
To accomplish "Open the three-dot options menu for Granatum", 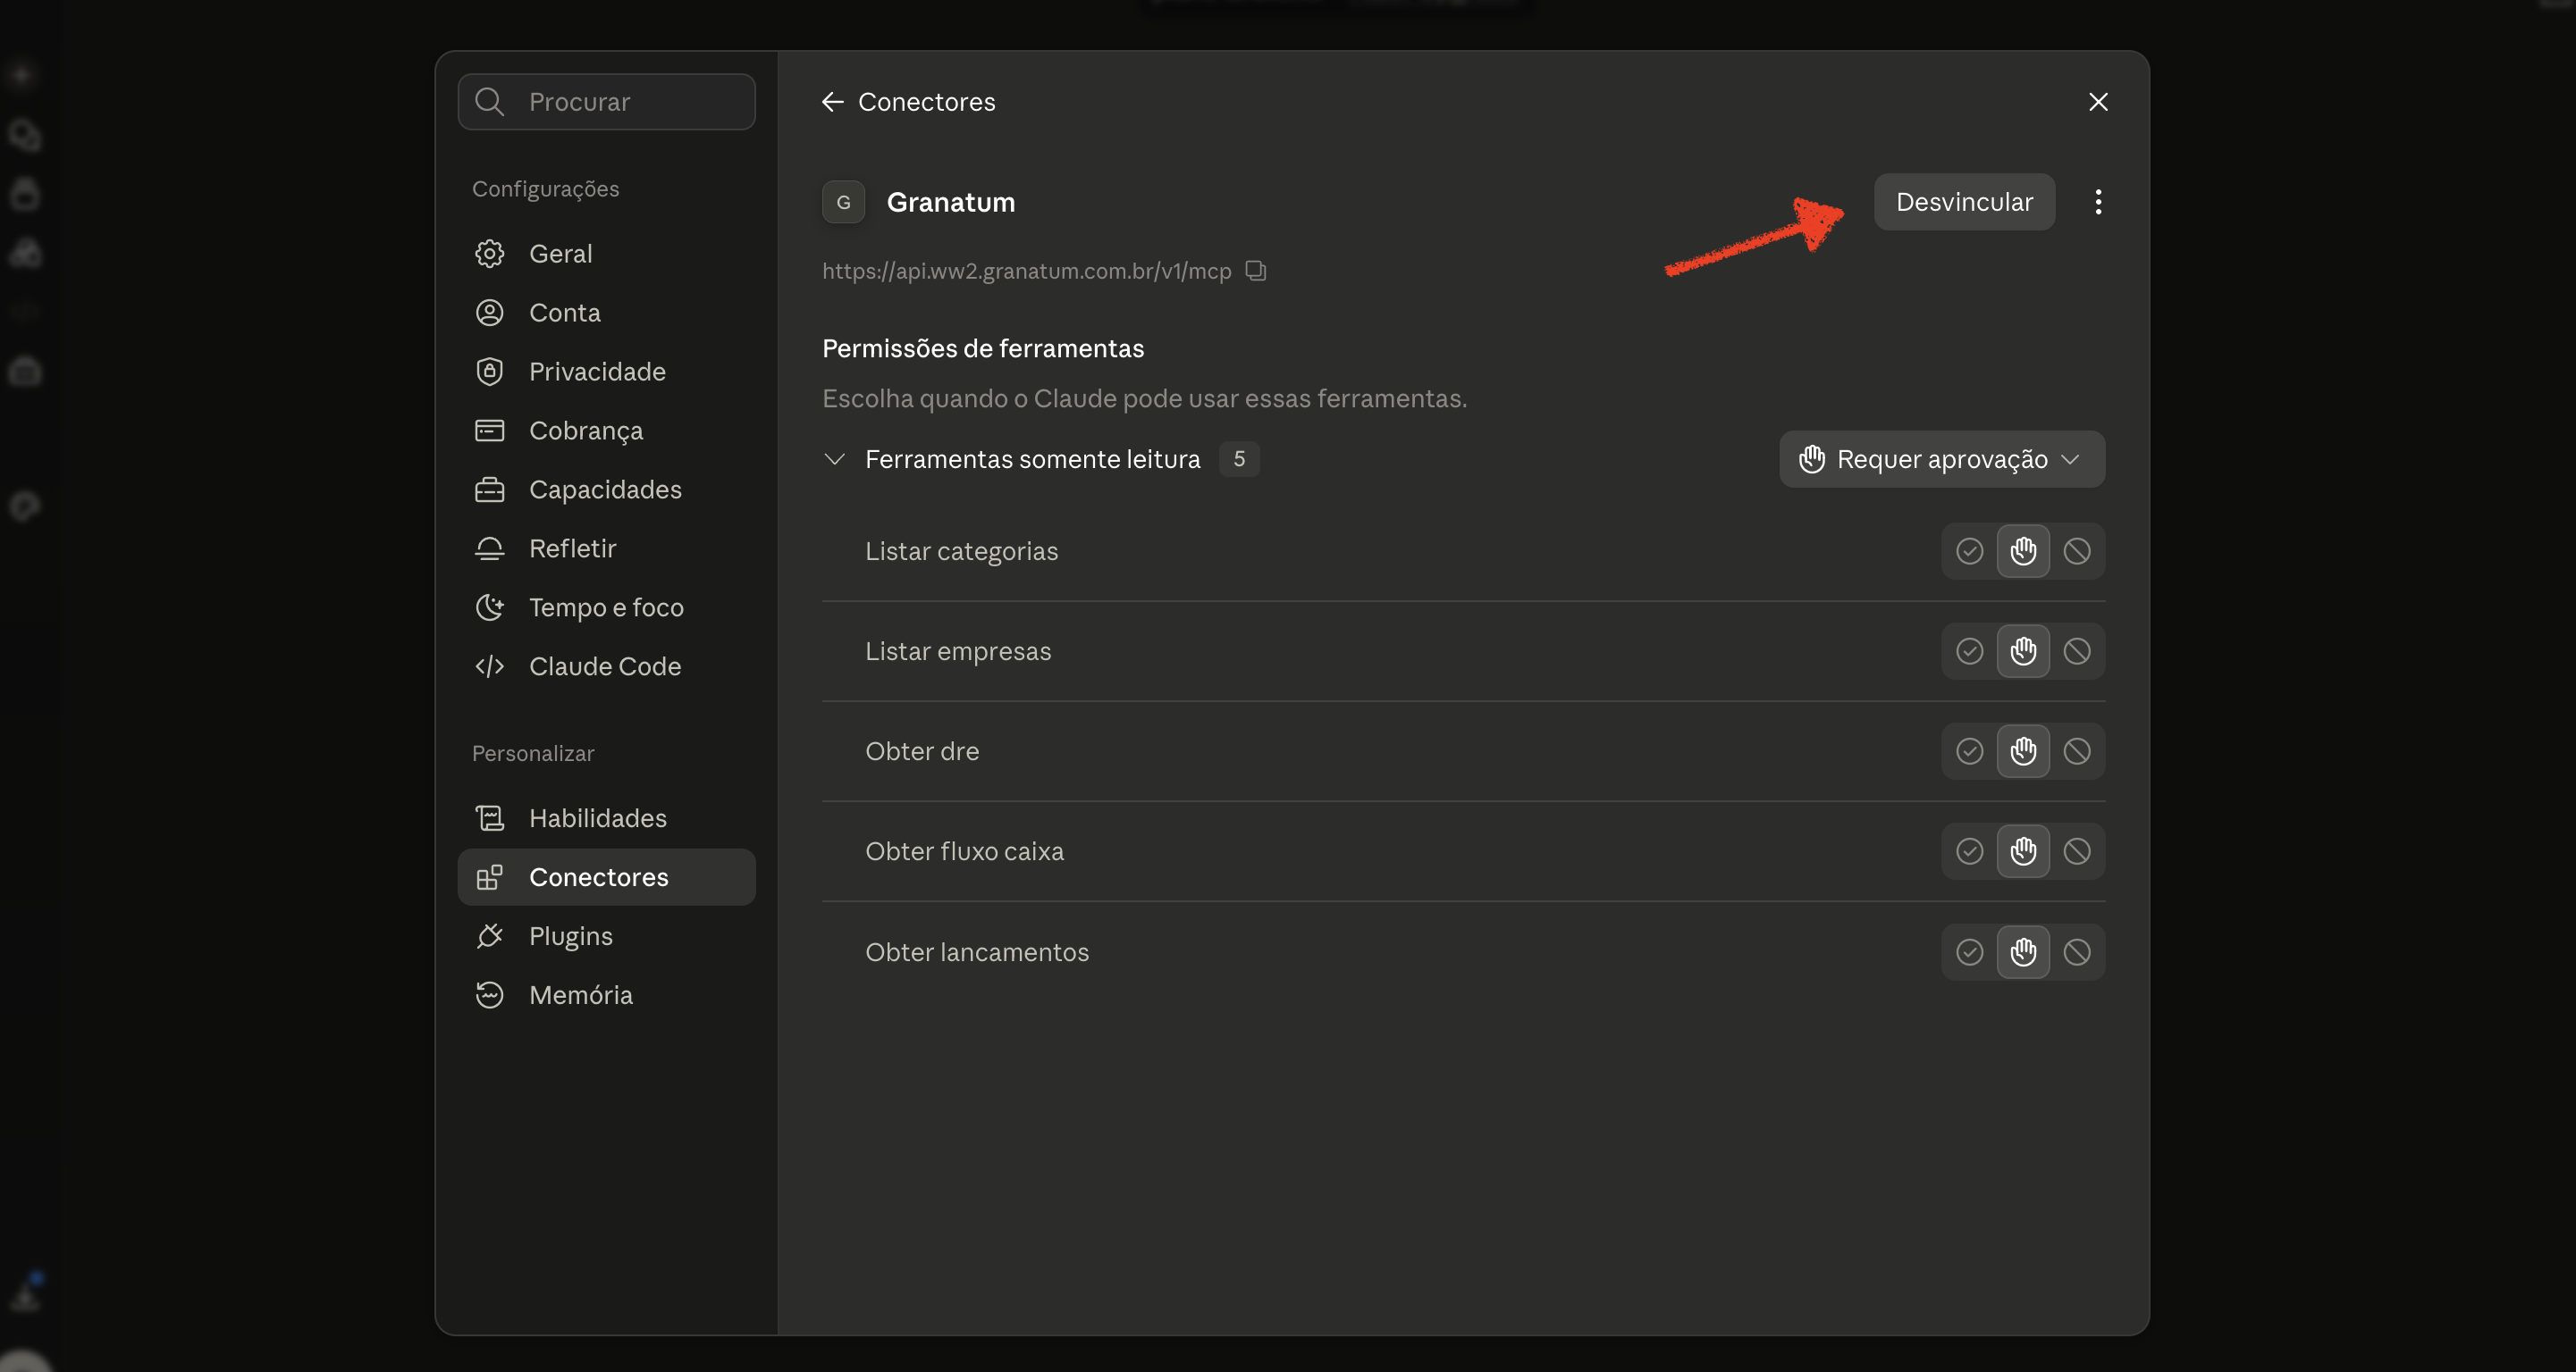I will [2098, 202].
